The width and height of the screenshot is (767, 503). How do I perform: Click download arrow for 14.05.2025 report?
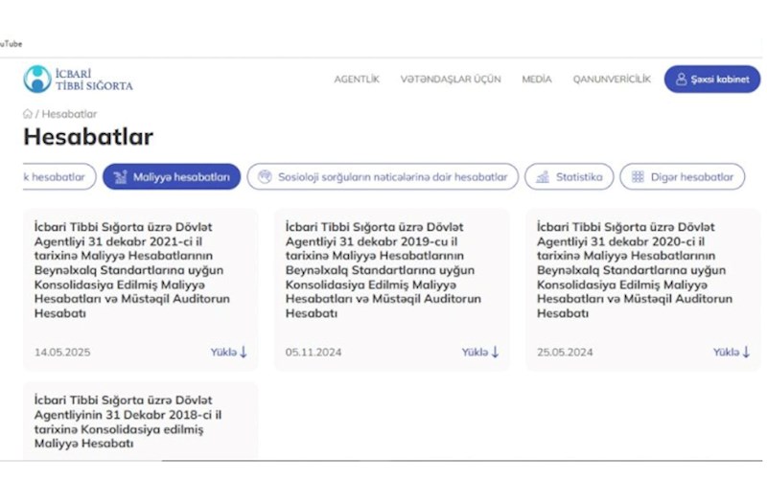[244, 352]
